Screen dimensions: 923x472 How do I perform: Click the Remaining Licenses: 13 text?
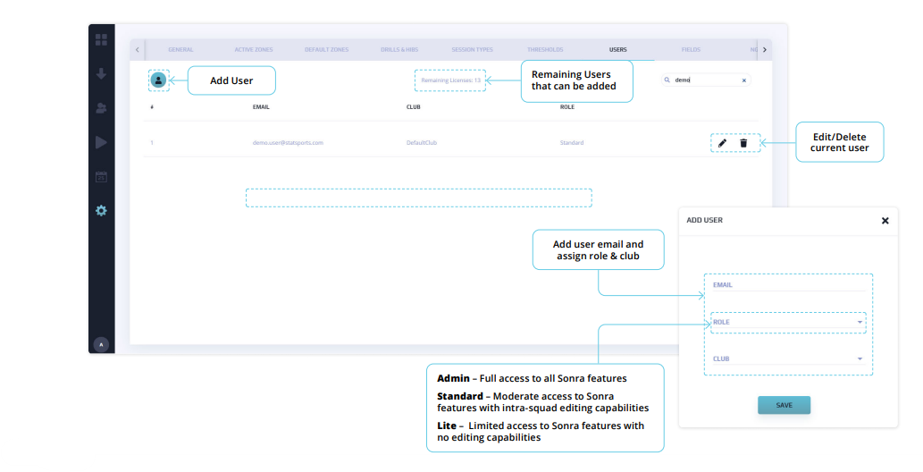[451, 80]
